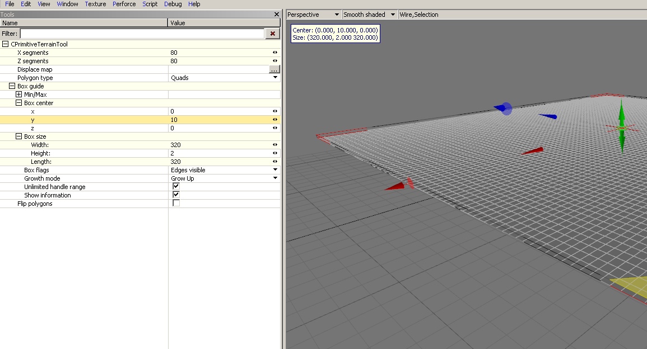
Task: Select the Height value 2
Action: coord(172,153)
